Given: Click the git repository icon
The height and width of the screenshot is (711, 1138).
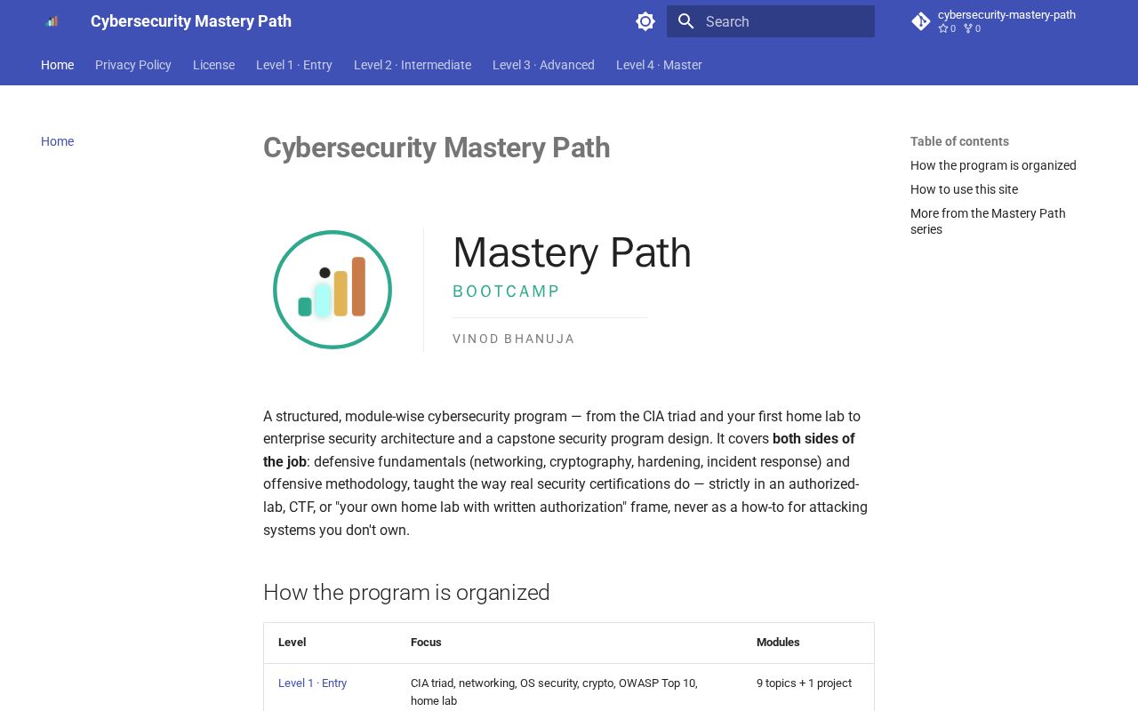Looking at the screenshot, I should click(921, 21).
